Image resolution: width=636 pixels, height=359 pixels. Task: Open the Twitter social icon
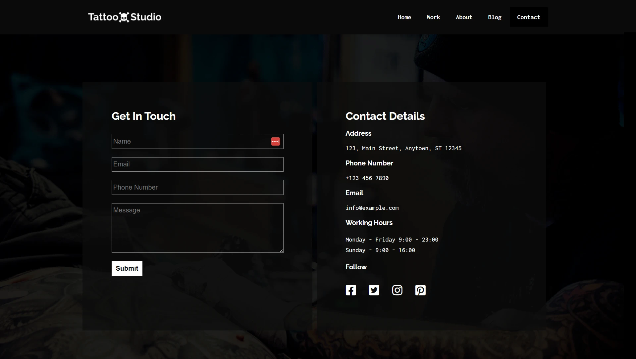[374, 290]
